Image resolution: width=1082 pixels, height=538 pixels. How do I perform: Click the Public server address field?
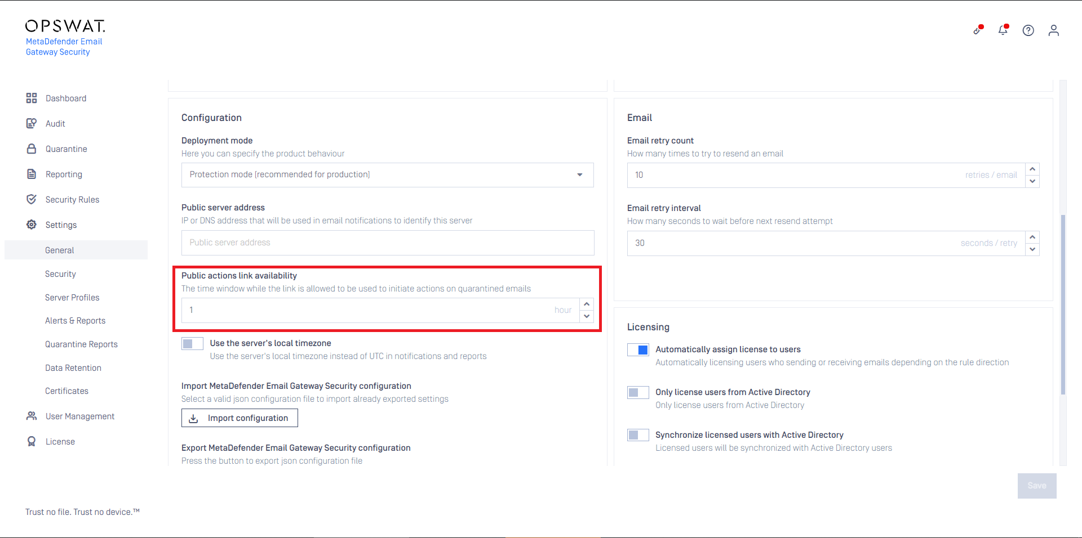tap(388, 243)
